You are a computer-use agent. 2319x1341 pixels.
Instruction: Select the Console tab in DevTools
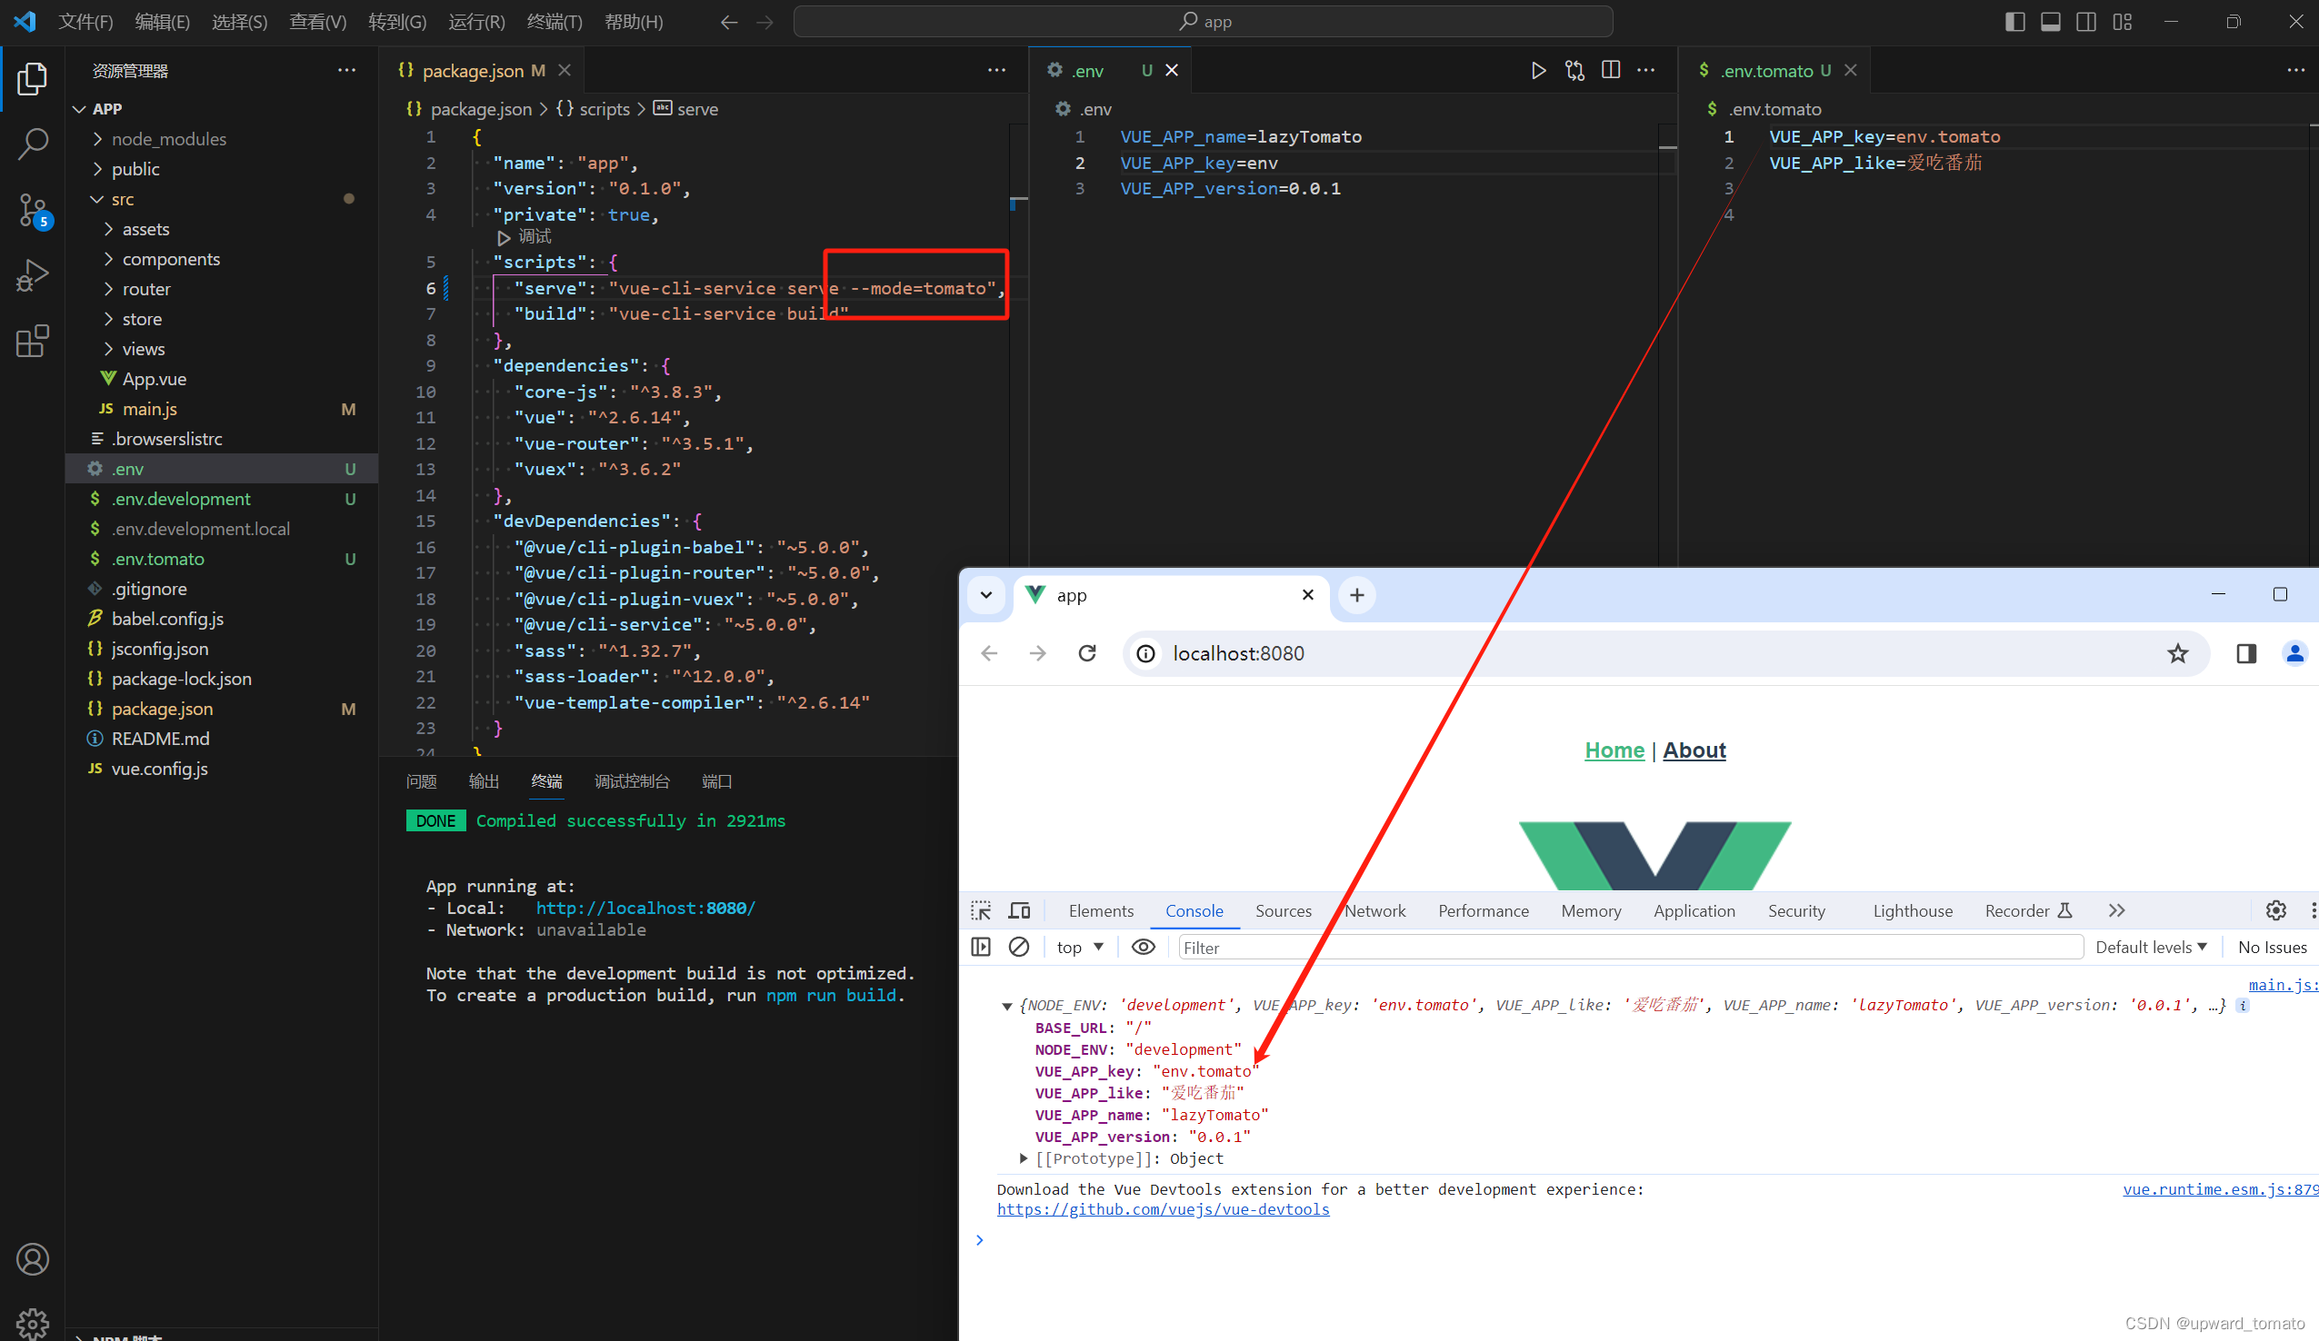[x=1193, y=911]
